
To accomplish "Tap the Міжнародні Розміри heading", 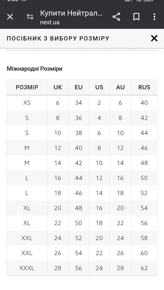I will point(34,69).
